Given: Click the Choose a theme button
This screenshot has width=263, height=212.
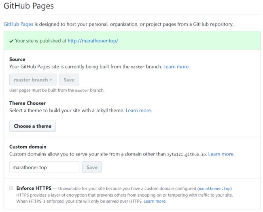Looking at the screenshot, I should click(32, 126).
